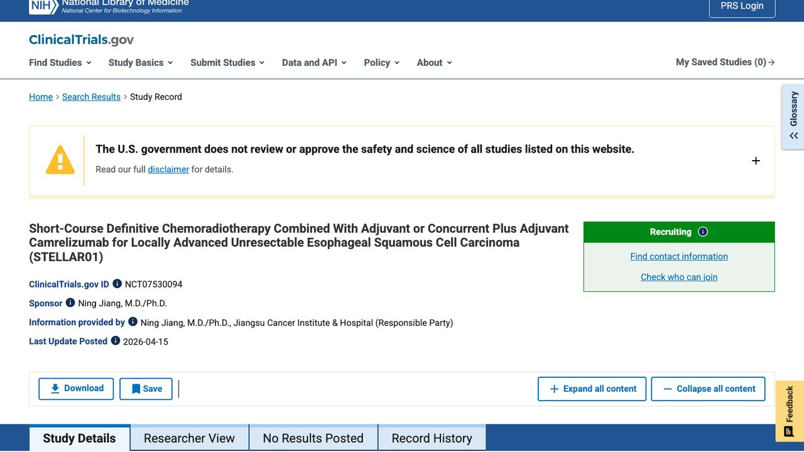Follow the Home breadcrumb link
This screenshot has width=804, height=452.
pyautogui.click(x=41, y=97)
